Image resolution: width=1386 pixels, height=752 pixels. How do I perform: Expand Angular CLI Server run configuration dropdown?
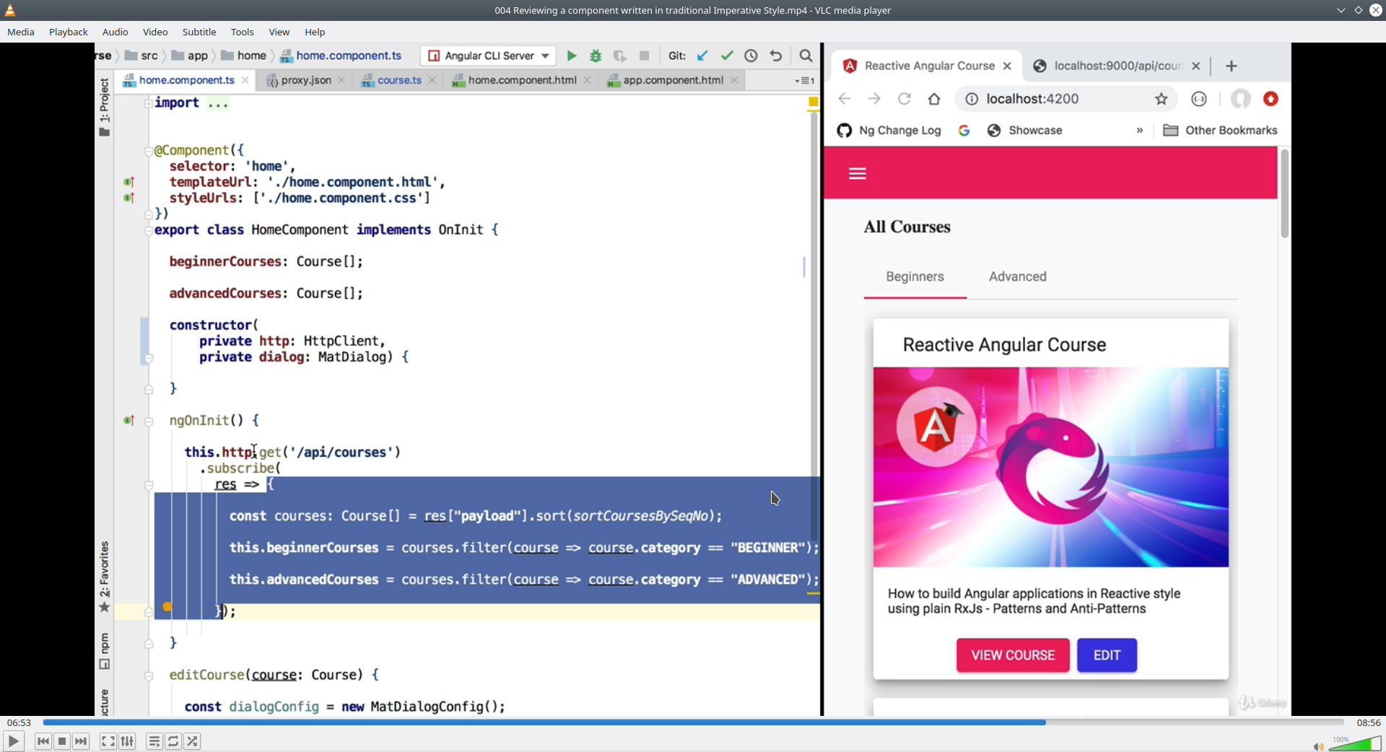[545, 56]
